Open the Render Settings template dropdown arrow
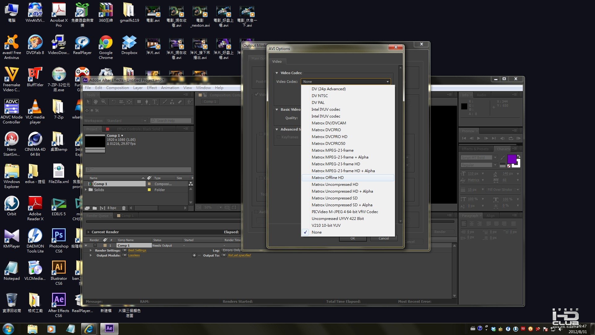Viewport: 595px width, 335px height. [x=125, y=250]
